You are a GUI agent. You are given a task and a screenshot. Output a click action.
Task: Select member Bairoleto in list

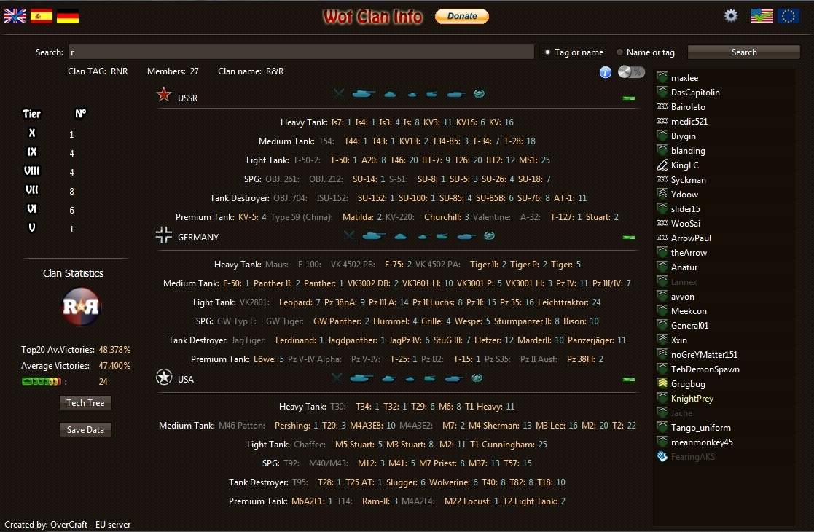click(x=688, y=107)
